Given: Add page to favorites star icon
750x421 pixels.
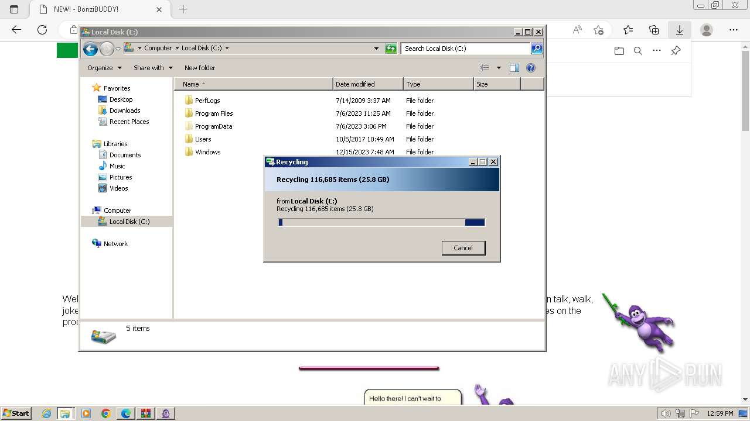Looking at the screenshot, I should (x=598, y=30).
